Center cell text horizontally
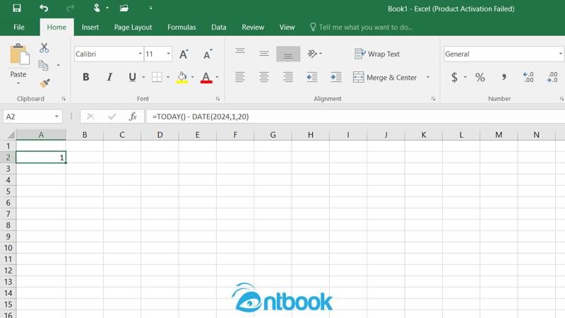Screen dimensions: 565x318 point(264,77)
